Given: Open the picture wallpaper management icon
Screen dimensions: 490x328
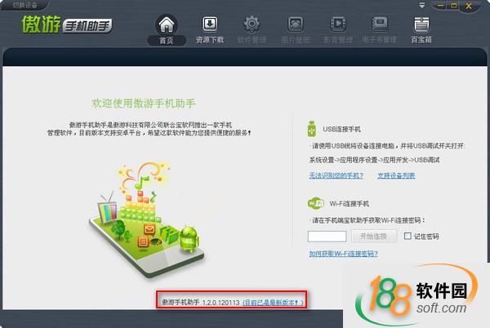Looking at the screenshot, I should (x=296, y=24).
